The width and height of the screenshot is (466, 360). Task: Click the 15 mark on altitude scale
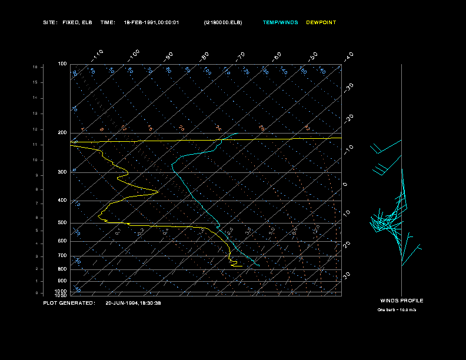click(35, 82)
